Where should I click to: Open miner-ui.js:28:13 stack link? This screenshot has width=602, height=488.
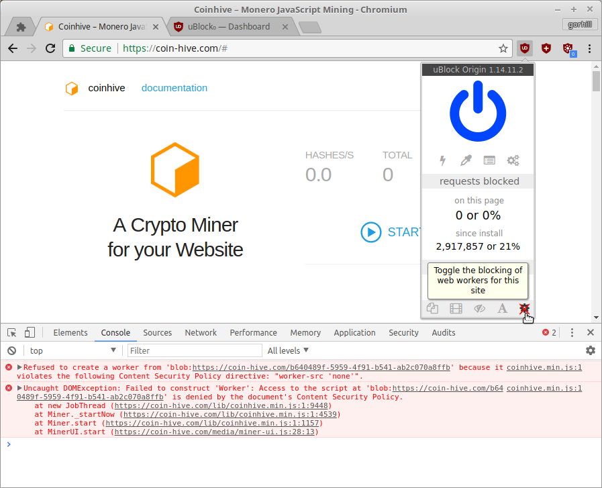click(215, 432)
